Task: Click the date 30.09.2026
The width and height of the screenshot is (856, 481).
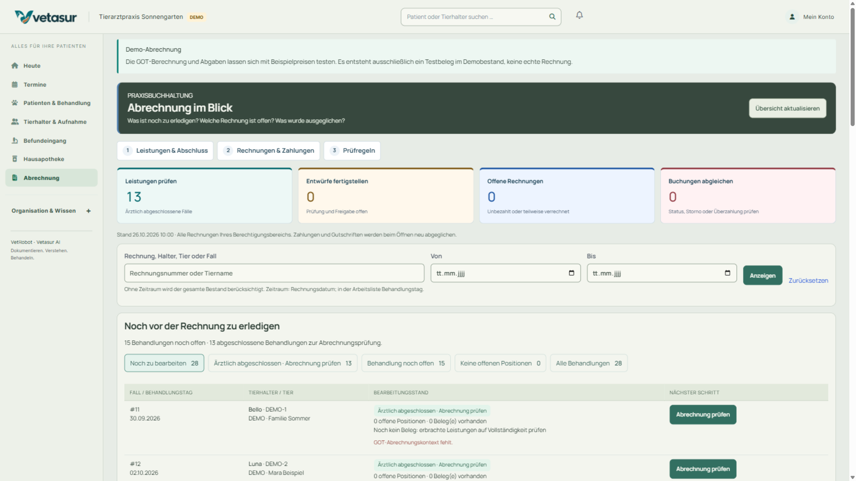Action: click(x=145, y=418)
